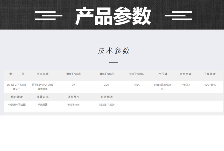
Task: Click the short divider under 技术参数
Action: click(x=113, y=63)
